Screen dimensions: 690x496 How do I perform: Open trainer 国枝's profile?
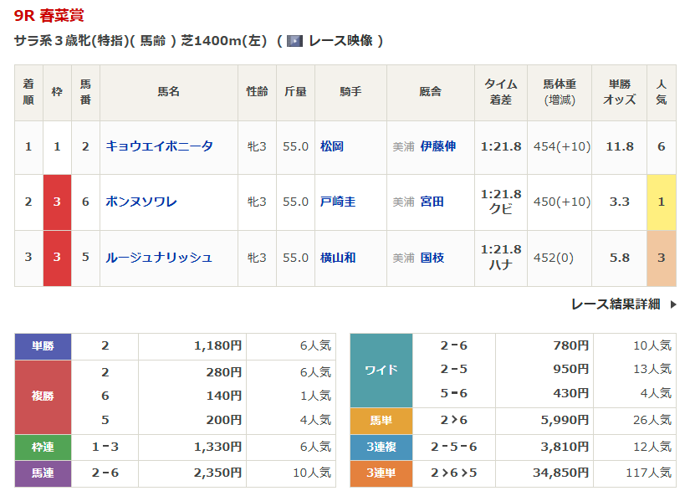tap(432, 258)
